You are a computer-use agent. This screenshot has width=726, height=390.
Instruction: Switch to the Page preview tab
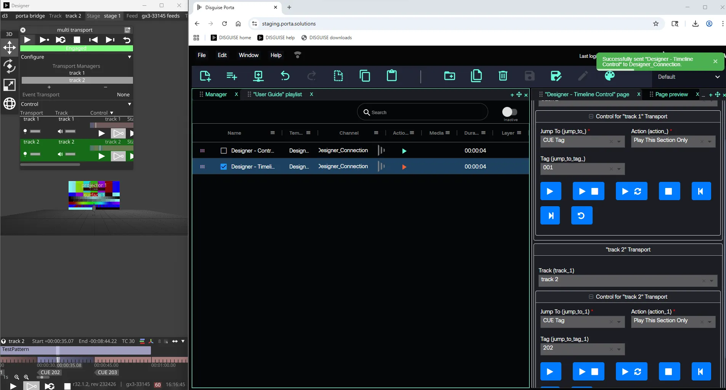click(671, 94)
